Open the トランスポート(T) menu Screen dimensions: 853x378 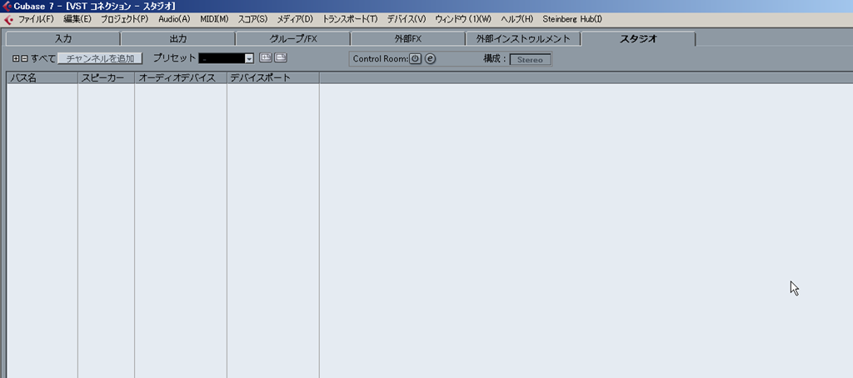(x=351, y=19)
